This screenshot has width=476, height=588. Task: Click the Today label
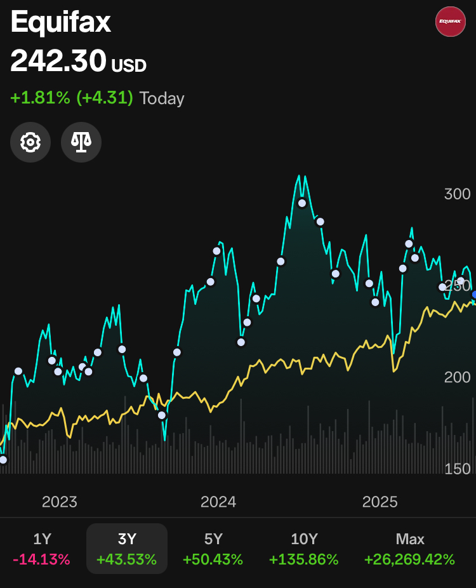click(162, 98)
